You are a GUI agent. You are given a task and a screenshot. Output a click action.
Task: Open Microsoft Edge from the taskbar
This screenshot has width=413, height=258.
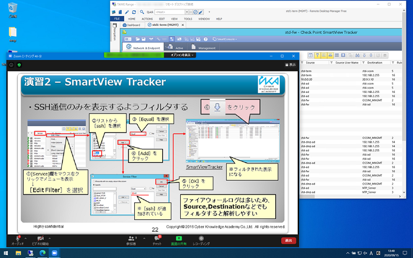coord(42,253)
